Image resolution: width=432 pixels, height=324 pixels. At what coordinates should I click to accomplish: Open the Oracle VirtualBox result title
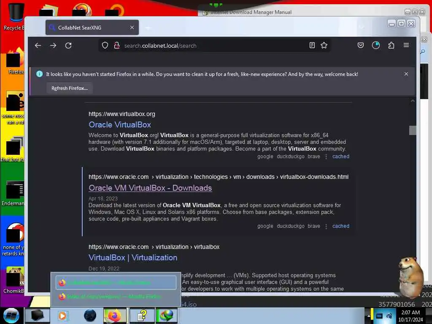[119, 125]
